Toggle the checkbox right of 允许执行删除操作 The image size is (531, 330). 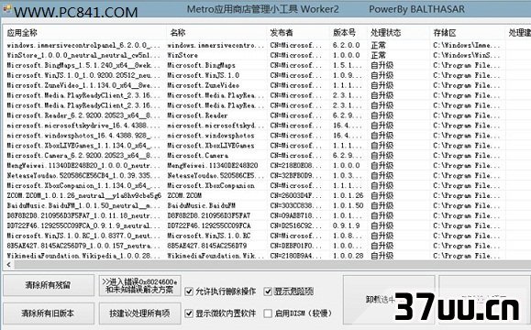[268, 291]
